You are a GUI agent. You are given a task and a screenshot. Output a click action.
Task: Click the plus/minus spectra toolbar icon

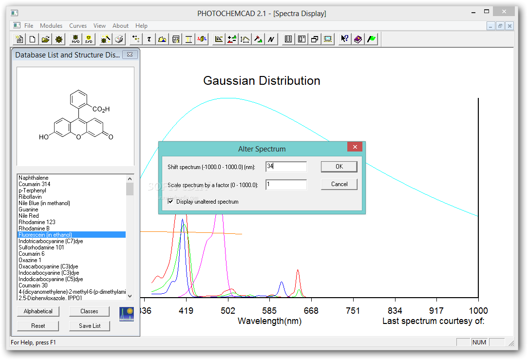(232, 39)
